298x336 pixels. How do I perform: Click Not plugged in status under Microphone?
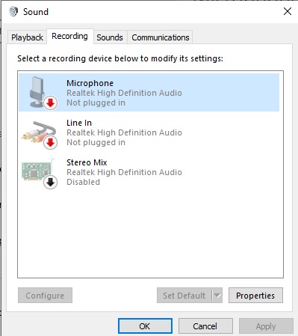(96, 103)
